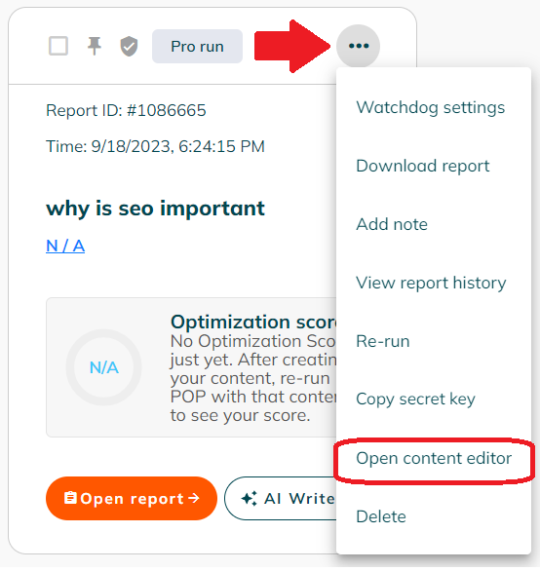This screenshot has height=571, width=540.
Task: Click the Open report orange button
Action: click(x=132, y=498)
